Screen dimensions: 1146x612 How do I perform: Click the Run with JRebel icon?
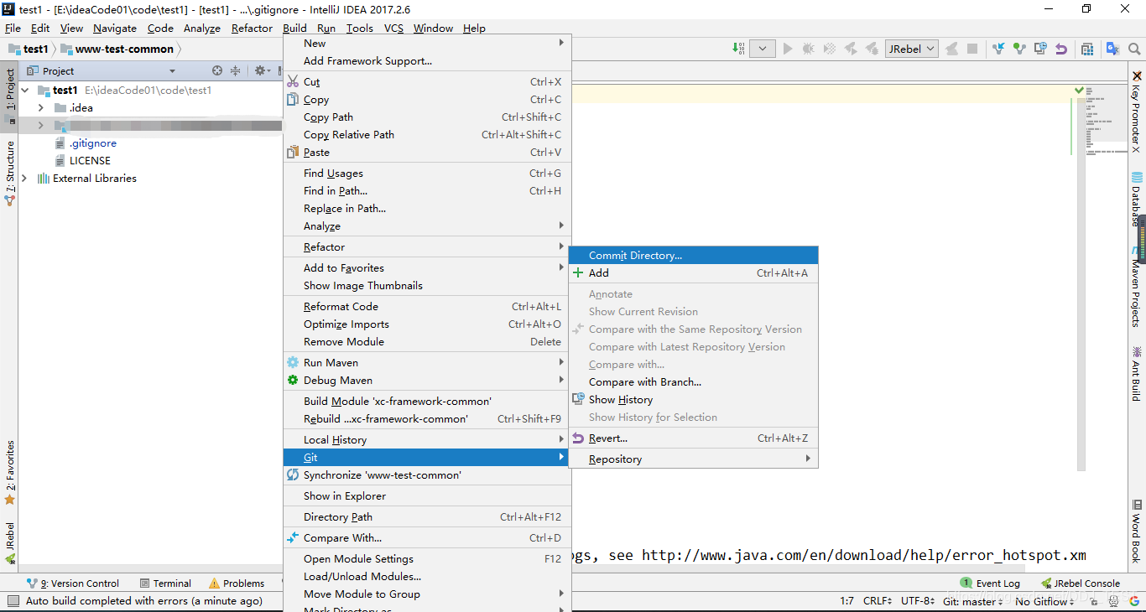(x=851, y=49)
